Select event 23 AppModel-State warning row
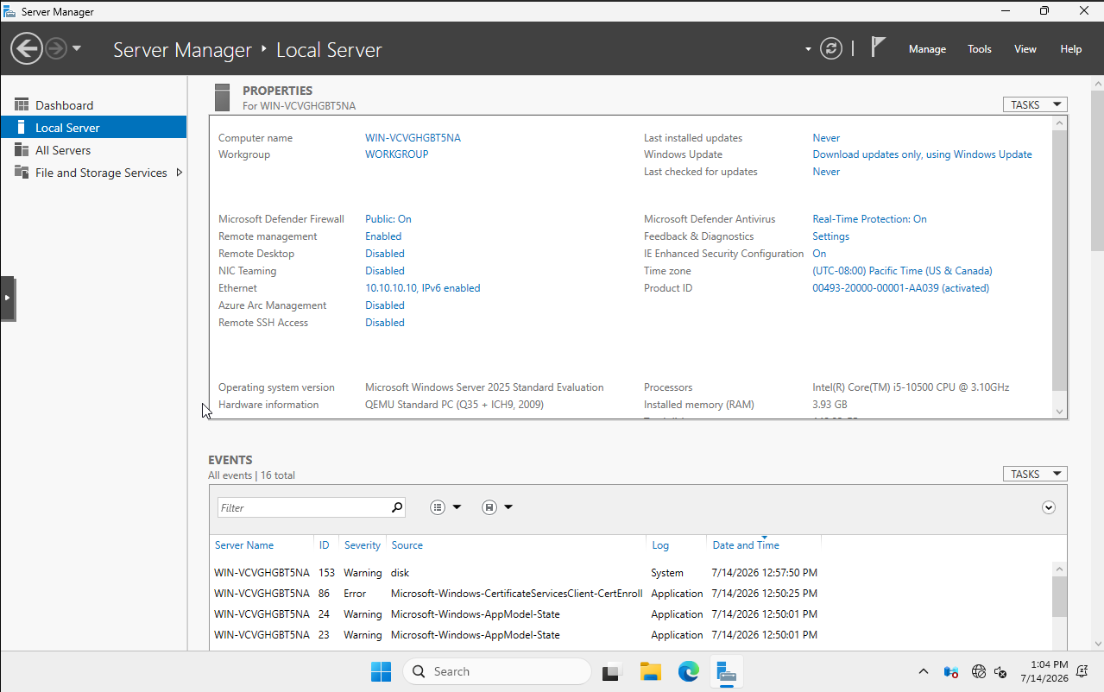The width and height of the screenshot is (1104, 692). tap(630, 635)
